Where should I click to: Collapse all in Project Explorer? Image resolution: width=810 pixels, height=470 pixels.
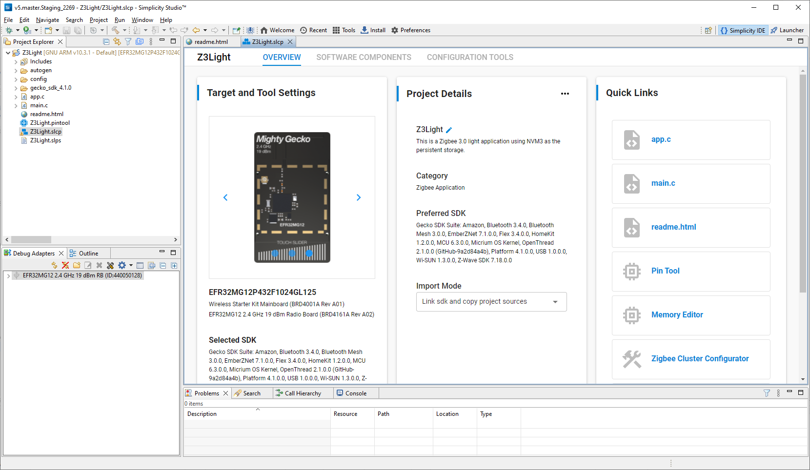point(106,42)
